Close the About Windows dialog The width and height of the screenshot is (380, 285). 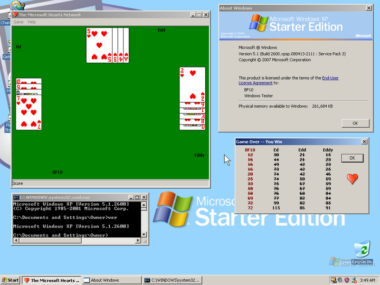[369, 8]
